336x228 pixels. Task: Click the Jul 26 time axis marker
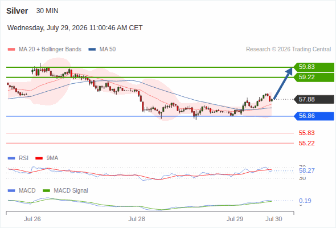coord(32,219)
